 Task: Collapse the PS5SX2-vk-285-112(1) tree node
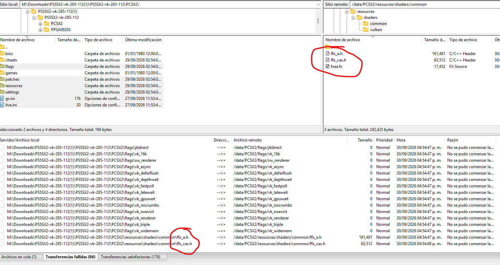(x=27, y=11)
